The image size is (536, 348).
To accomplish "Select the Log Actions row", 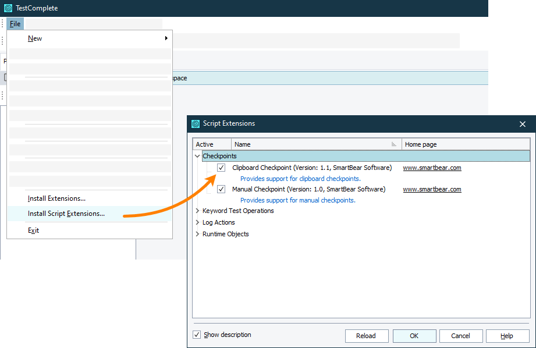I will click(x=218, y=222).
